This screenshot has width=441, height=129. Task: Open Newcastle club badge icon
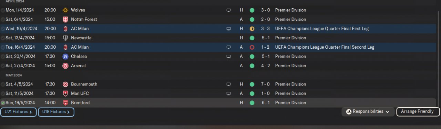point(65,38)
